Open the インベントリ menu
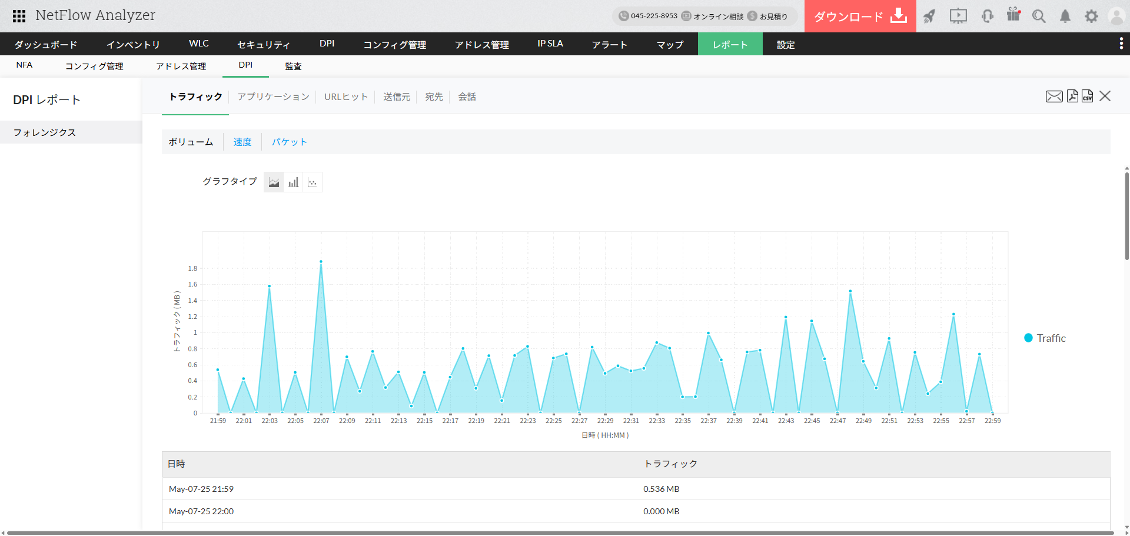The height and width of the screenshot is (536, 1130). pos(133,44)
